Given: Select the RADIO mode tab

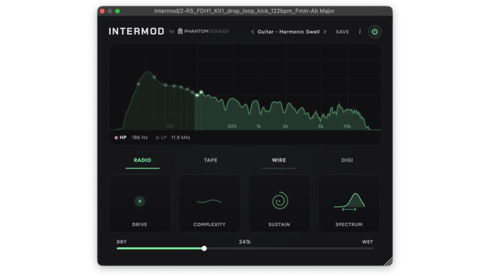Looking at the screenshot, I should tap(143, 160).
